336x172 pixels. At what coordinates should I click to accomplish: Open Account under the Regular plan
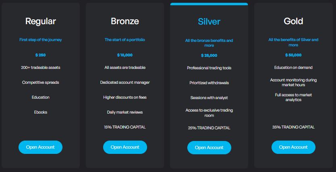tap(40, 147)
